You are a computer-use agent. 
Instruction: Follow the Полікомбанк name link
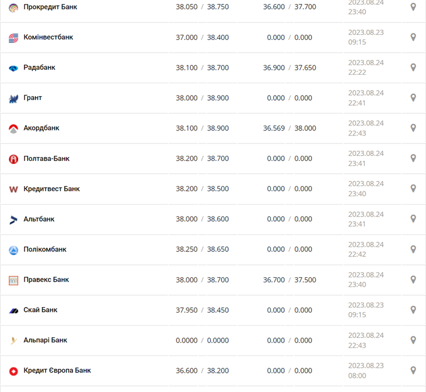45,249
